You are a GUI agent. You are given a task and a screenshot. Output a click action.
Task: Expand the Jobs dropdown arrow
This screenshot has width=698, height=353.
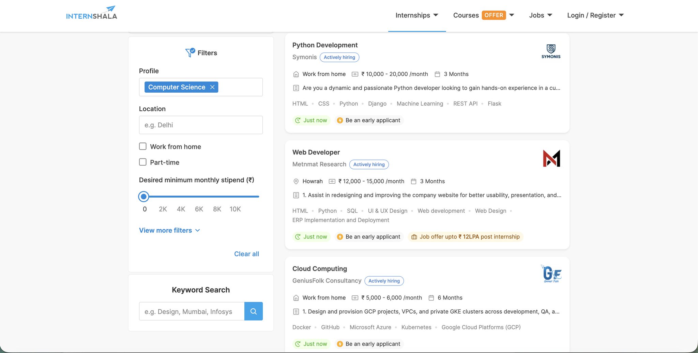click(550, 15)
